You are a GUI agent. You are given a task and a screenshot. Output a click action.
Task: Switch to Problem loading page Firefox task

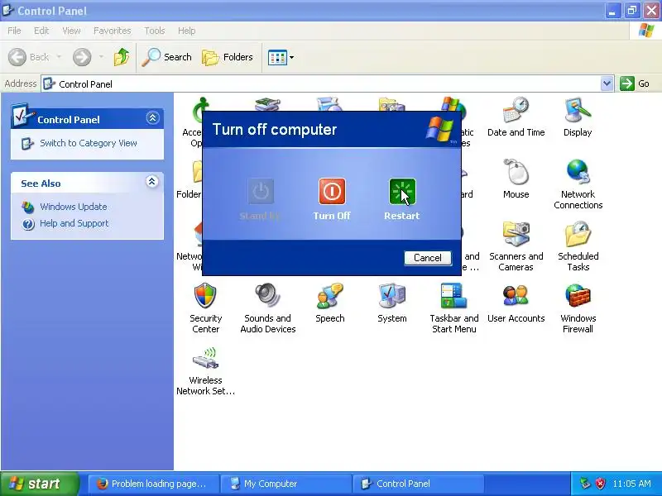tap(154, 484)
